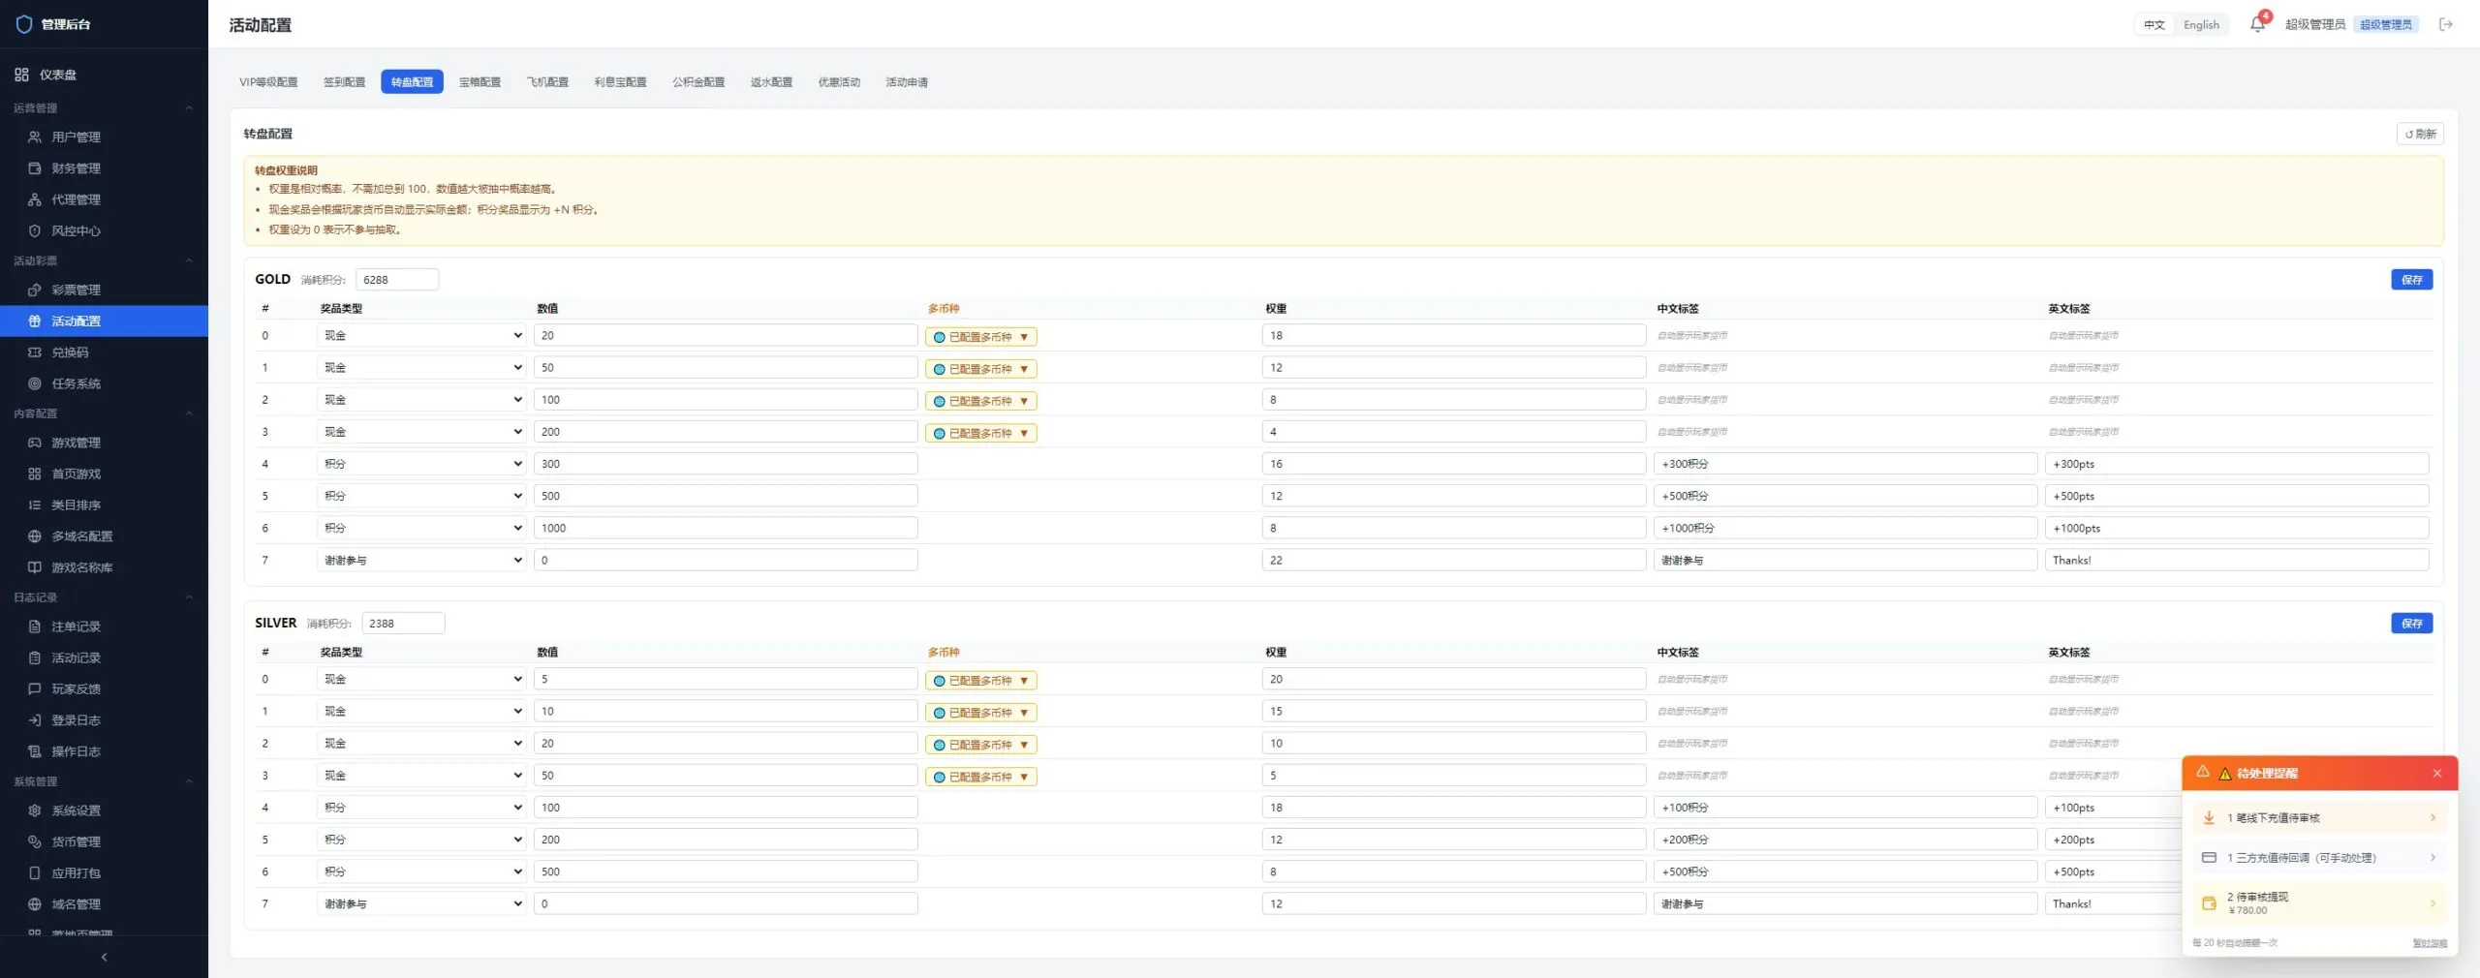Image resolution: width=2480 pixels, height=978 pixels.
Task: Collapse the 运营管理 sidebar section
Action: pyautogui.click(x=104, y=107)
